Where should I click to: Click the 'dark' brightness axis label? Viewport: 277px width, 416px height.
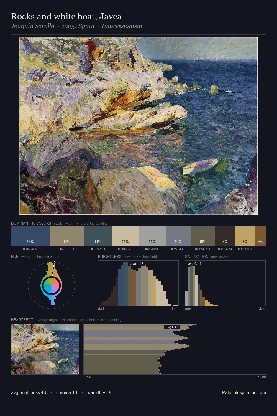pos(101,308)
